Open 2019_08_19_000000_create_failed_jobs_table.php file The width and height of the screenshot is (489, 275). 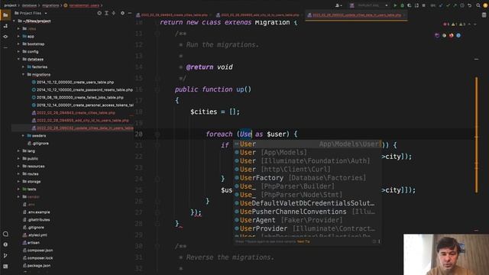point(79,98)
